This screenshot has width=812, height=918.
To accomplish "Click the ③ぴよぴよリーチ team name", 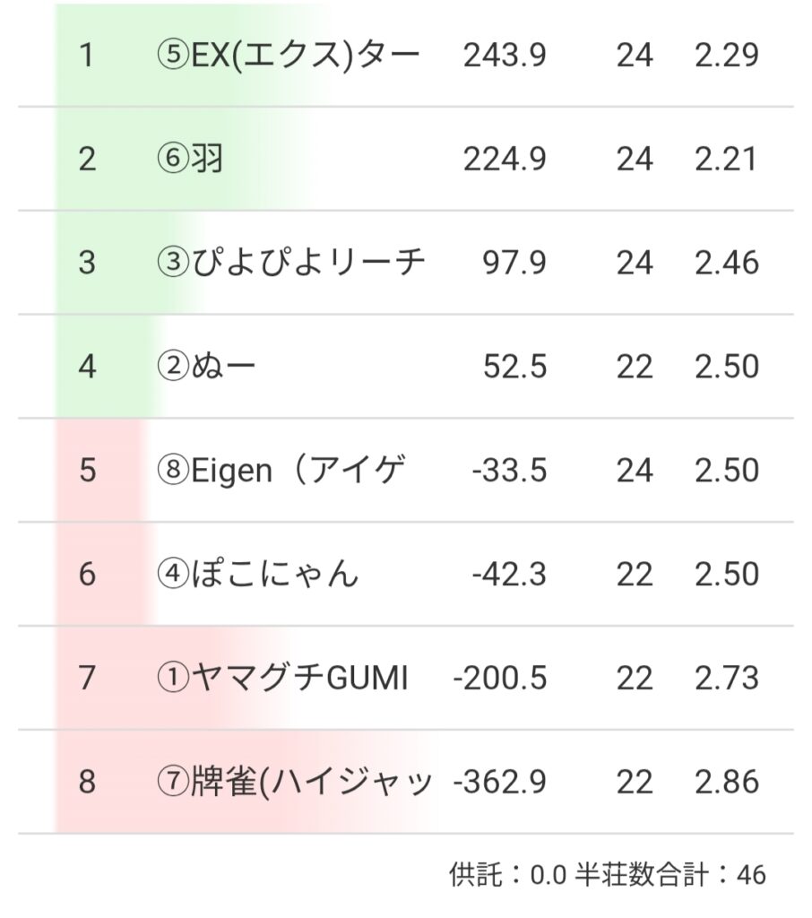I will click(289, 264).
